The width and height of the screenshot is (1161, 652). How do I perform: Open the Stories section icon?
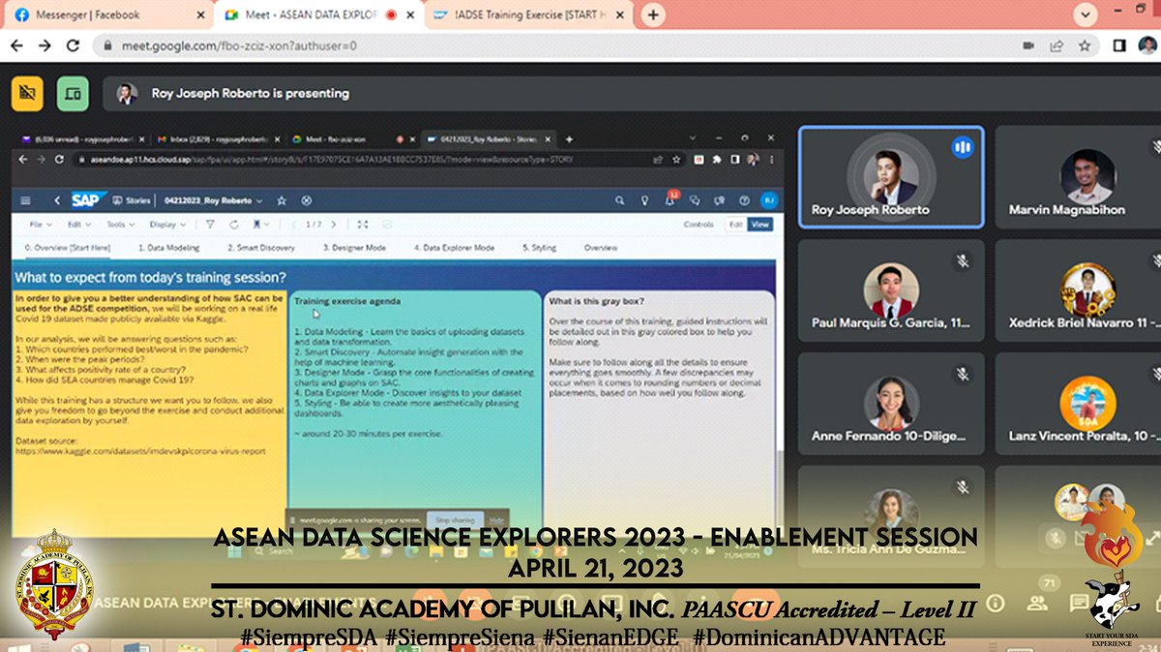pyautogui.click(x=118, y=200)
